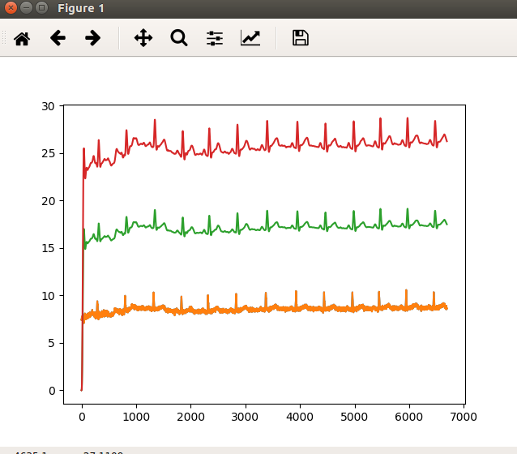Click the y-axis tick label 5
Image resolution: width=517 pixels, height=454 pixels.
tap(51, 344)
